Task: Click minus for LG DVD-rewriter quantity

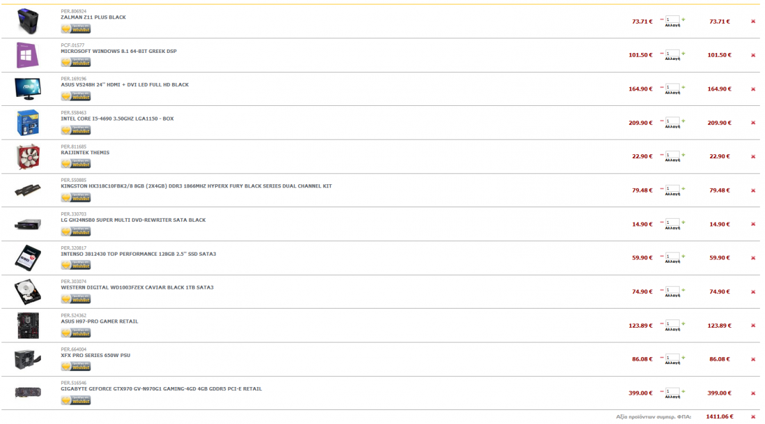Action: click(x=662, y=223)
